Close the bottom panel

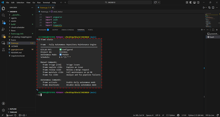coord(217,30)
